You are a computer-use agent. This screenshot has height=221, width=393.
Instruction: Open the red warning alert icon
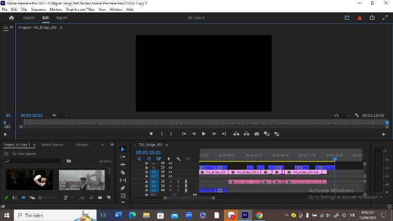tap(360, 18)
